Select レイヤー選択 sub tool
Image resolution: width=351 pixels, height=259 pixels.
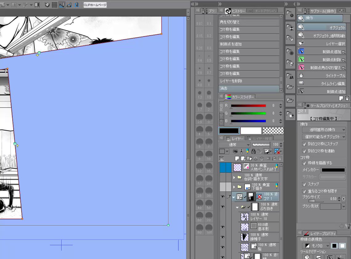(322, 44)
